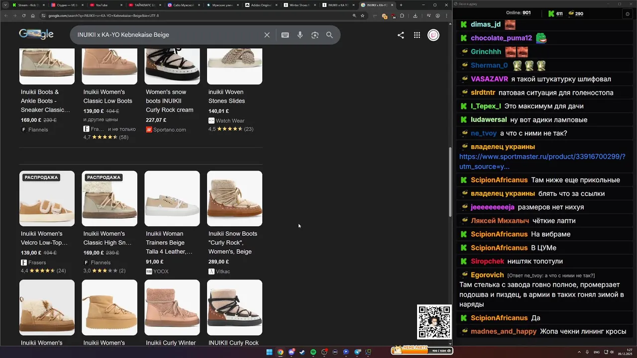This screenshot has width=637, height=358.
Task: Click the Inuikii Curly Winter product title
Action: (x=171, y=343)
